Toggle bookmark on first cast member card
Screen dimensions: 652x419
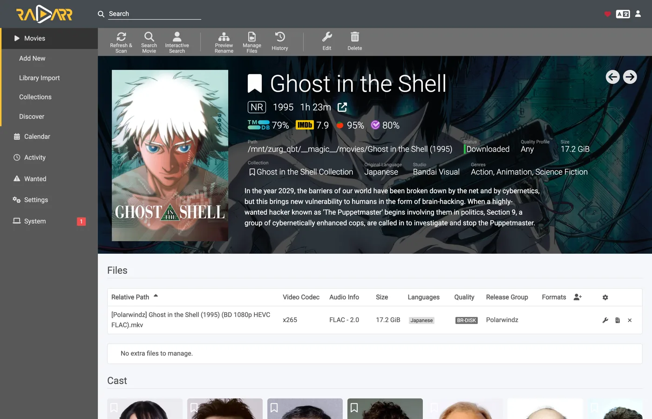114,407
